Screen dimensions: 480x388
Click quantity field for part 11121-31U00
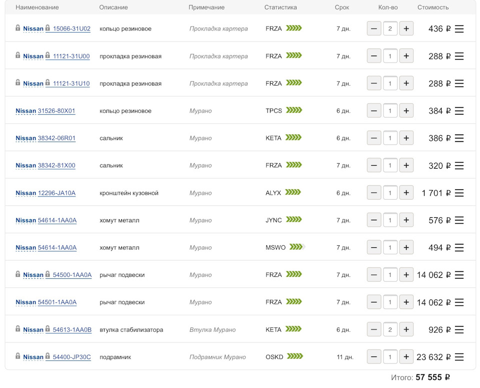(390, 56)
